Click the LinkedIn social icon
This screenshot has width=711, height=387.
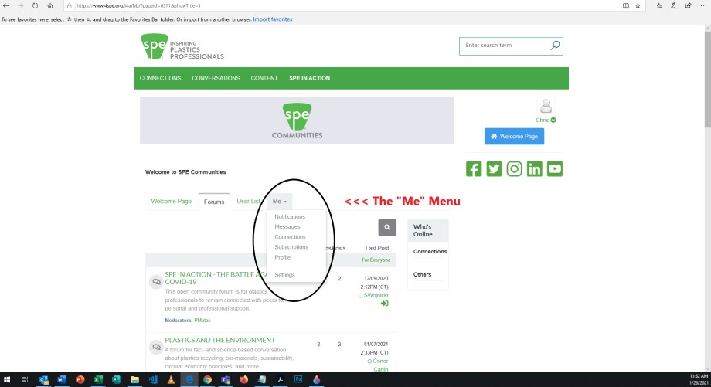534,169
